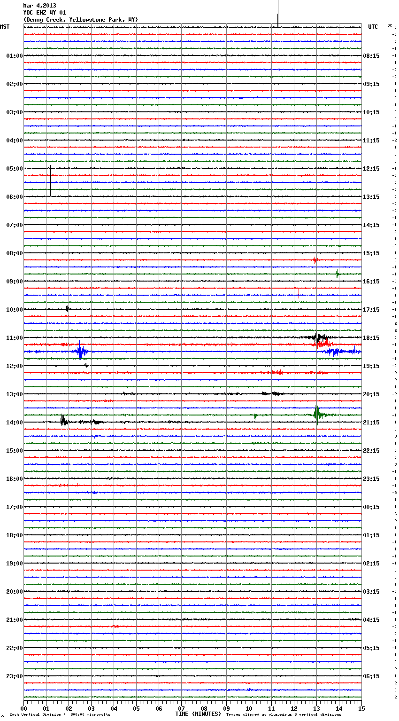Click the 'MST' timezone header

tap(5, 27)
